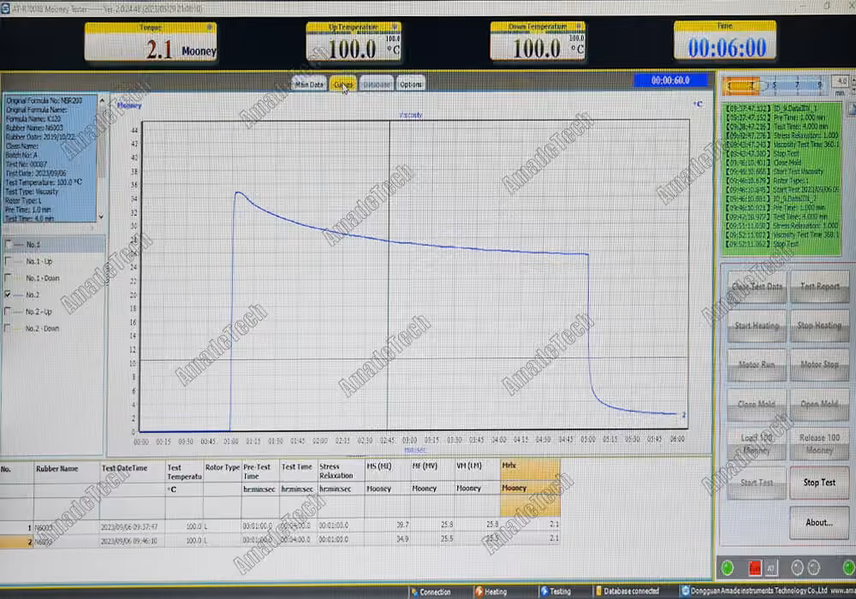
Task: Click the Release 100 Mooney button
Action: [819, 444]
